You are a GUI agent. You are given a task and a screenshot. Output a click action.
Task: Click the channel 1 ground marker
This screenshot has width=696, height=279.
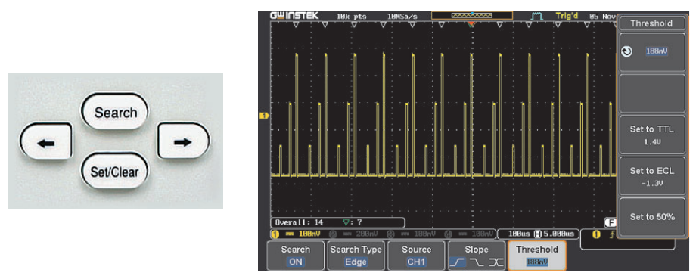click(265, 116)
